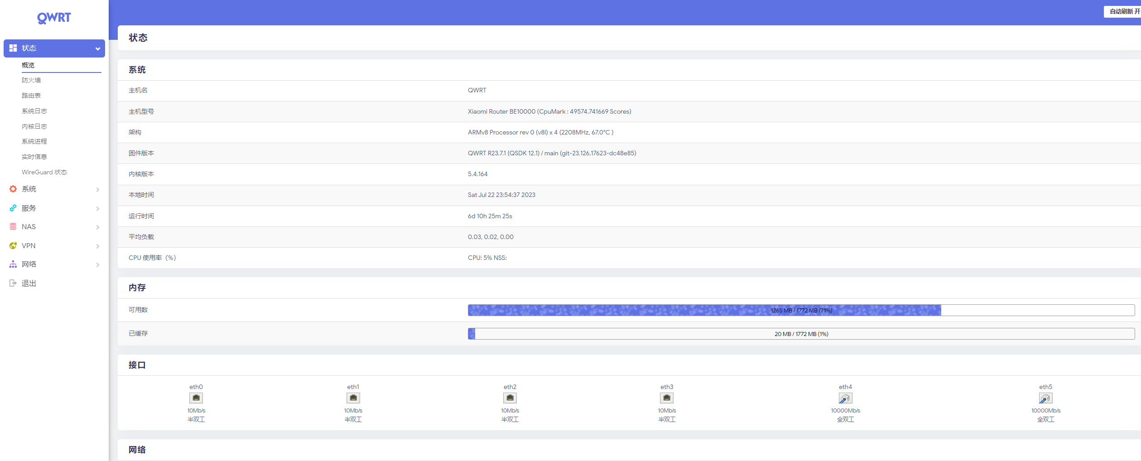Click the eth5 connected port icon
This screenshot has width=1141, height=461.
pos(1045,398)
